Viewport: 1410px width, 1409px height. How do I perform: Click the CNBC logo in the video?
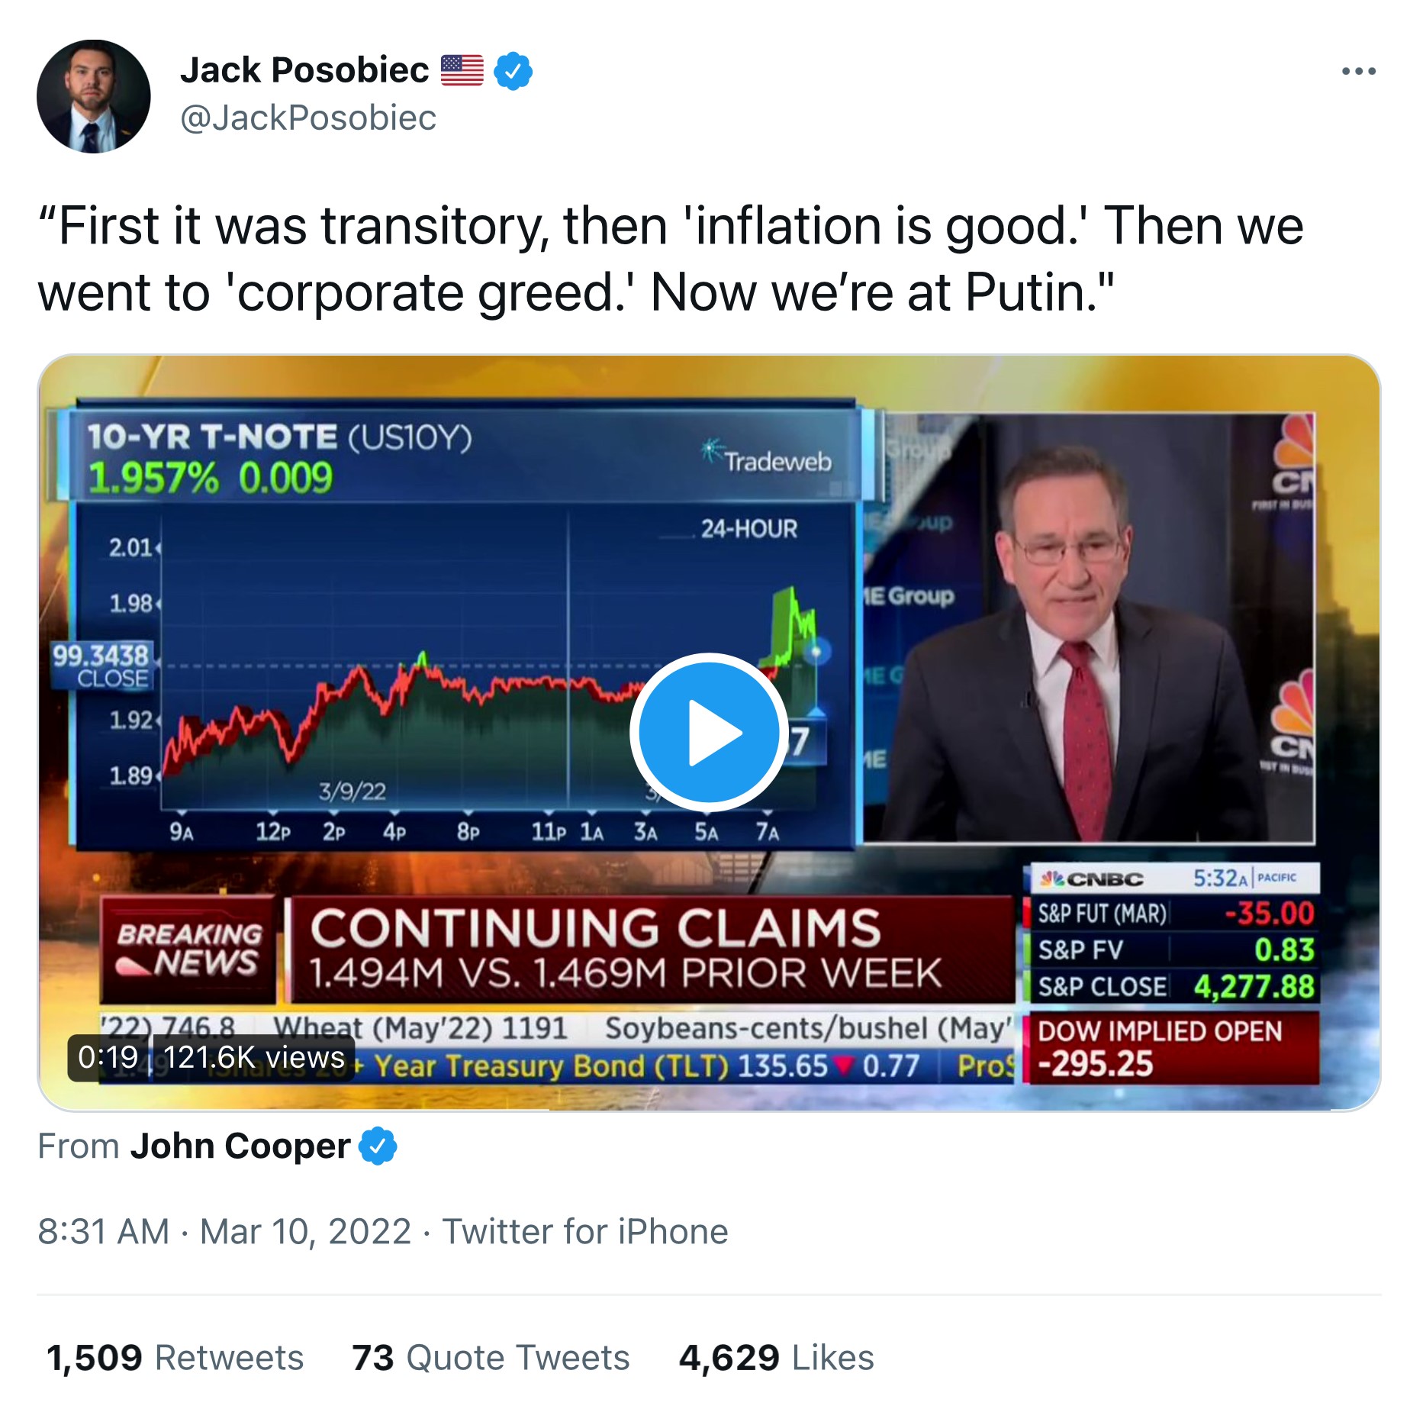(x=1092, y=879)
